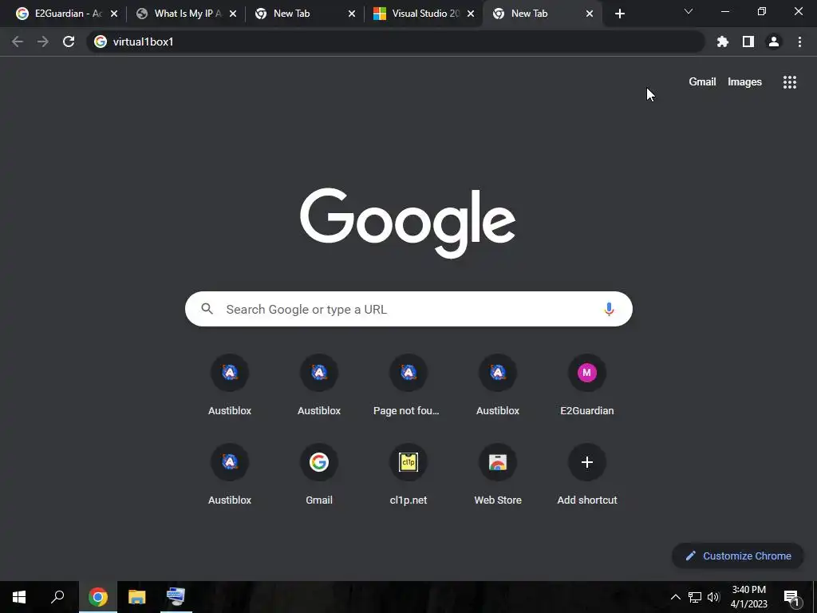Open the Google apps grid

pyautogui.click(x=789, y=82)
